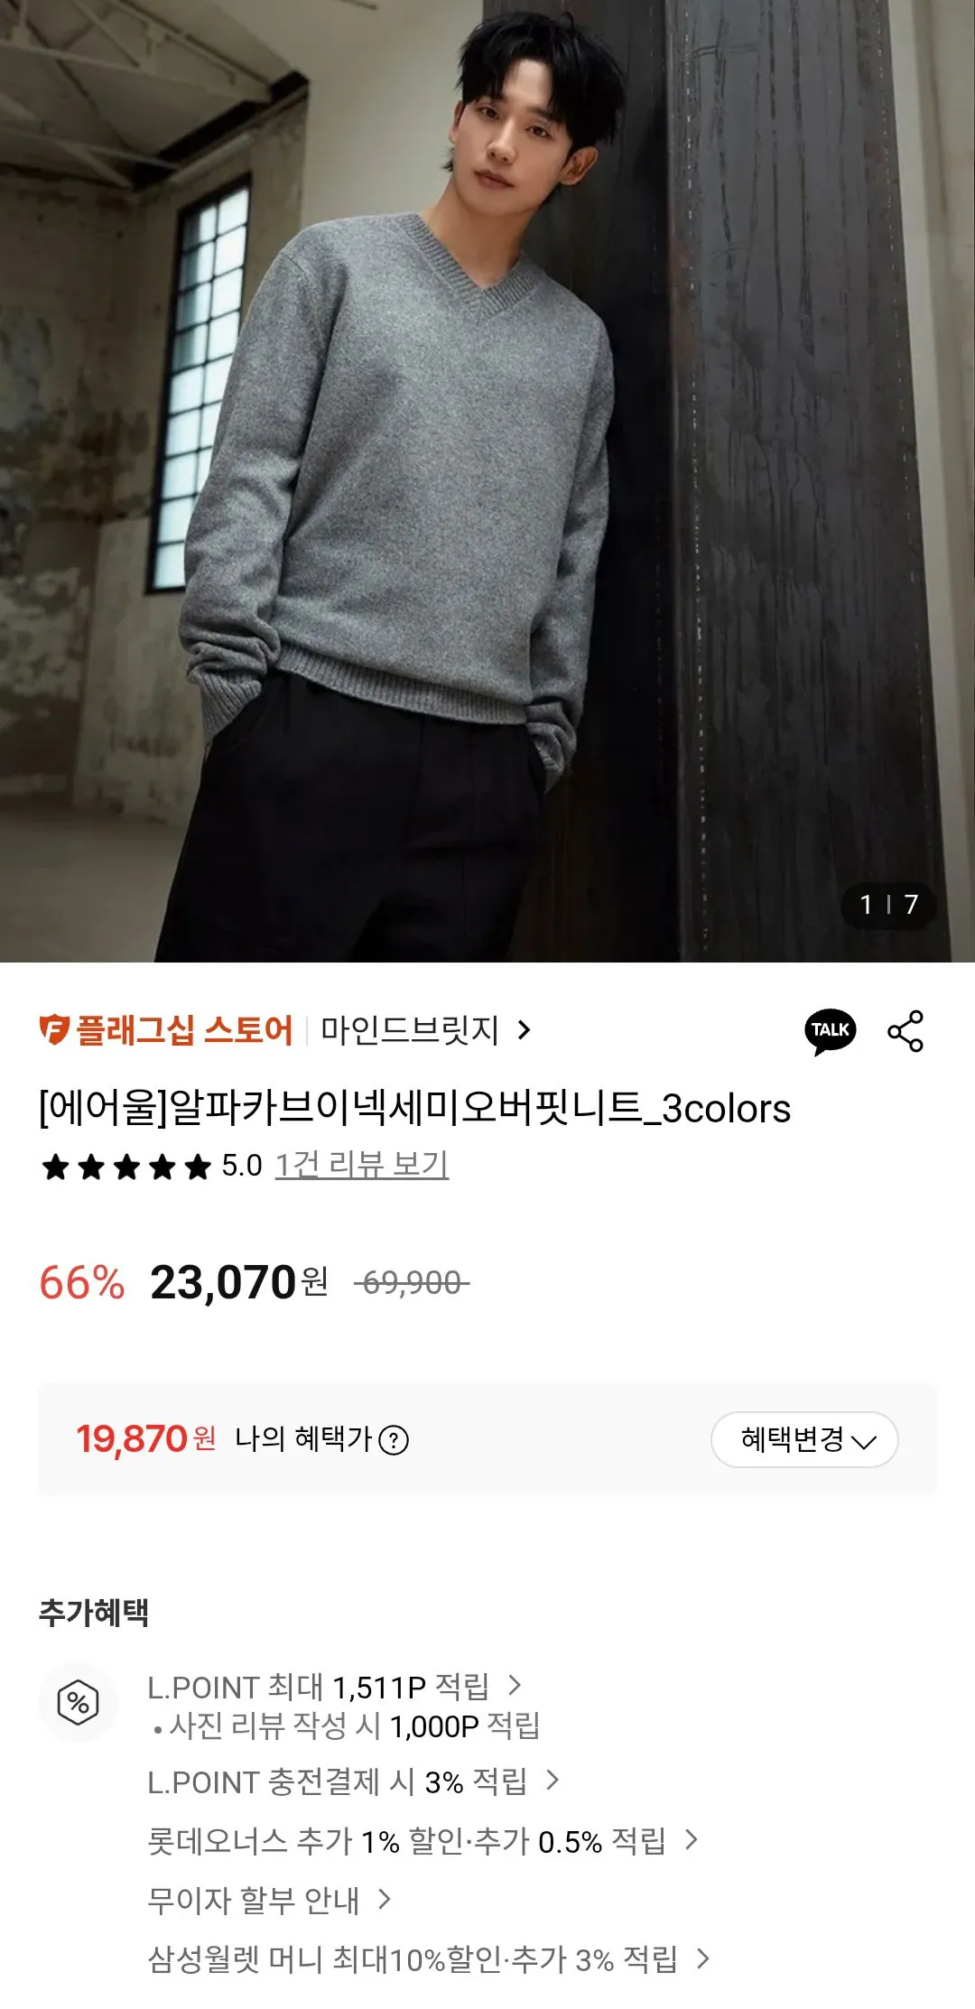Open the 1건 리뷰 보기 link
Screen dimensions: 975x2009
point(362,1166)
